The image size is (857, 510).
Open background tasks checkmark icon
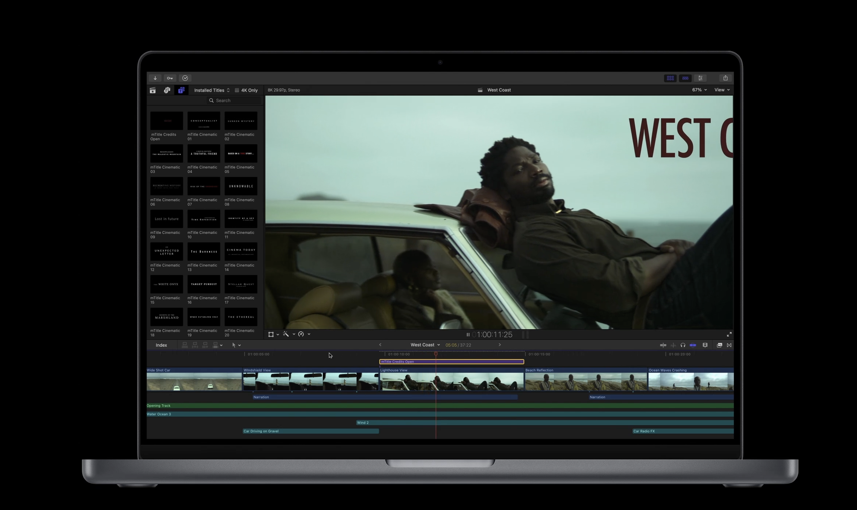(x=185, y=78)
